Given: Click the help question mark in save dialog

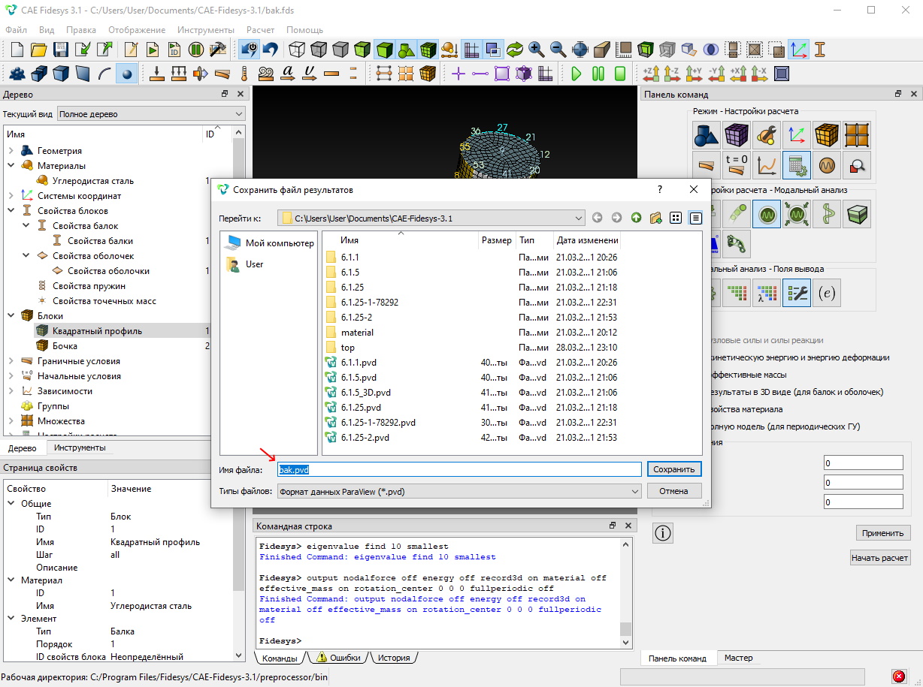Looking at the screenshot, I should click(x=660, y=190).
